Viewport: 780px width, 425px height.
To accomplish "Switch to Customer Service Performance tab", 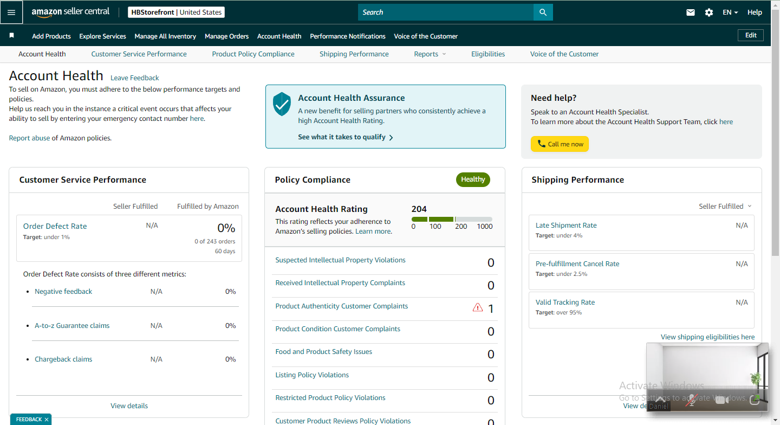I will pyautogui.click(x=139, y=54).
